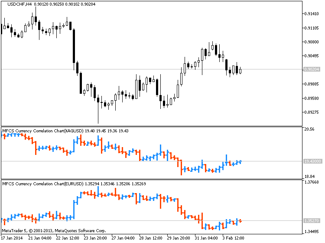Click the 1.37668 EURUSD scale maximum label
The width and height of the screenshot is (325, 243).
312,182
